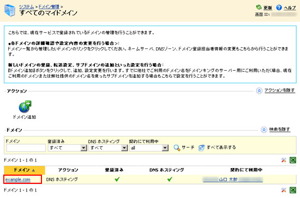Open the 契約にて利用中 filter dropdown
Viewport: 300px width, 198px height.
(x=149, y=148)
